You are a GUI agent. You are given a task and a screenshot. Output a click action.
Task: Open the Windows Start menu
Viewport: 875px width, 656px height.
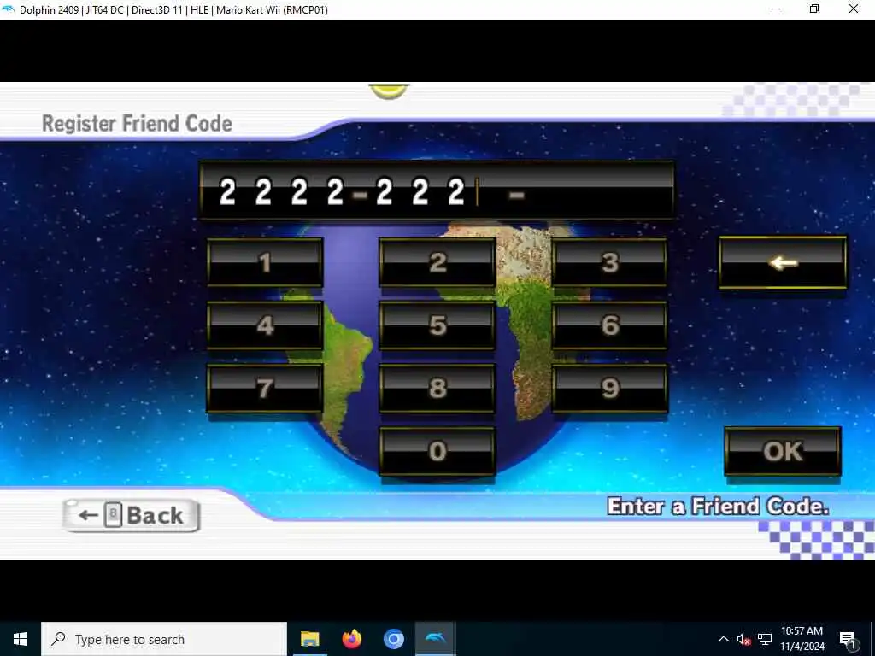[x=21, y=639]
